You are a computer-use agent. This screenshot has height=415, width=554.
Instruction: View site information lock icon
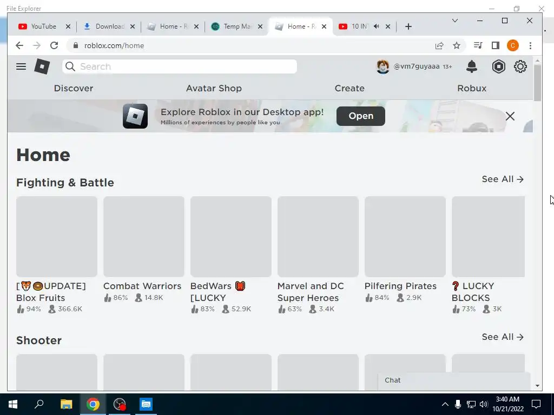75,45
